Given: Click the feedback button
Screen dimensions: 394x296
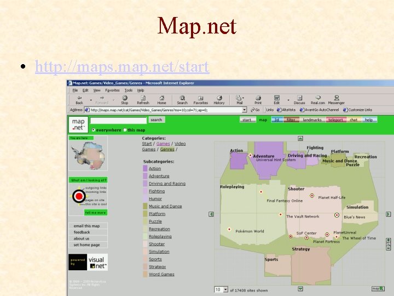Looking at the screenshot, I should tap(88, 232).
